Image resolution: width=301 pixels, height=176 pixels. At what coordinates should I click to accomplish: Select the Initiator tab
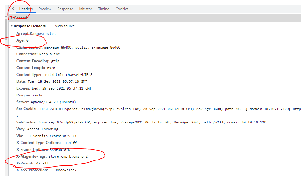86,9
